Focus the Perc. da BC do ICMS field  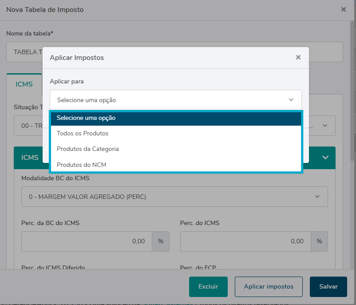[x=87, y=241]
